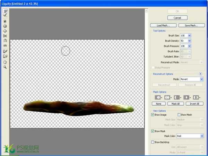Click the Reconstruct button
Viewport: 208px width, 156px height.
click(164, 85)
